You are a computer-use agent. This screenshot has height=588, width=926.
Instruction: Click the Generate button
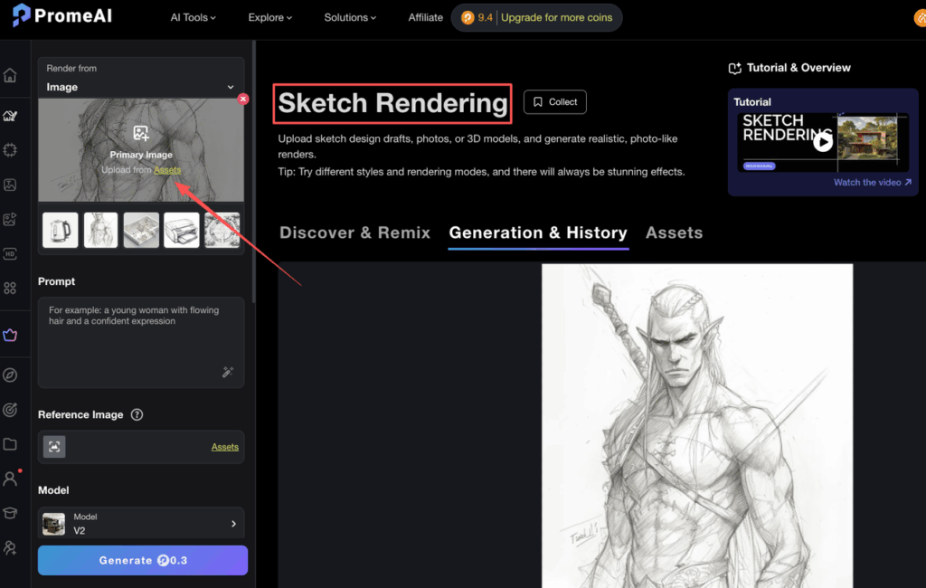tap(143, 560)
